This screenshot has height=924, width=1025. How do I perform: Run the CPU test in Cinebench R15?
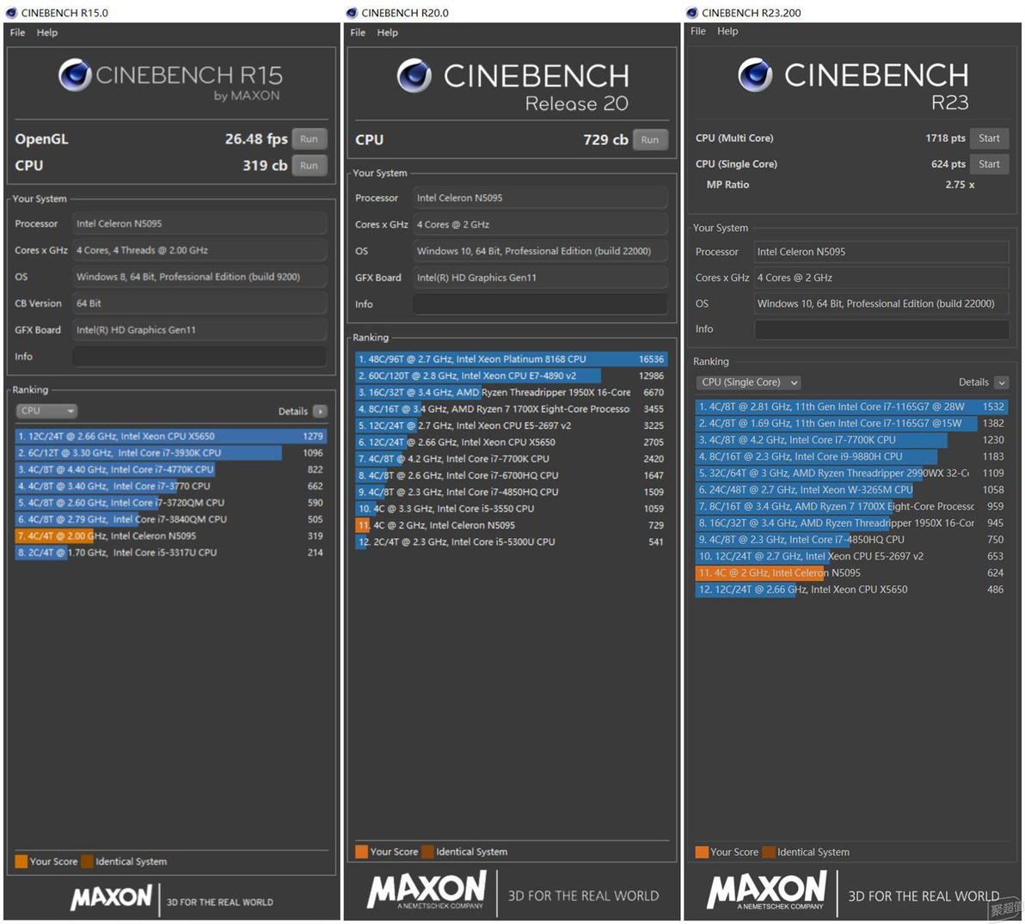310,165
